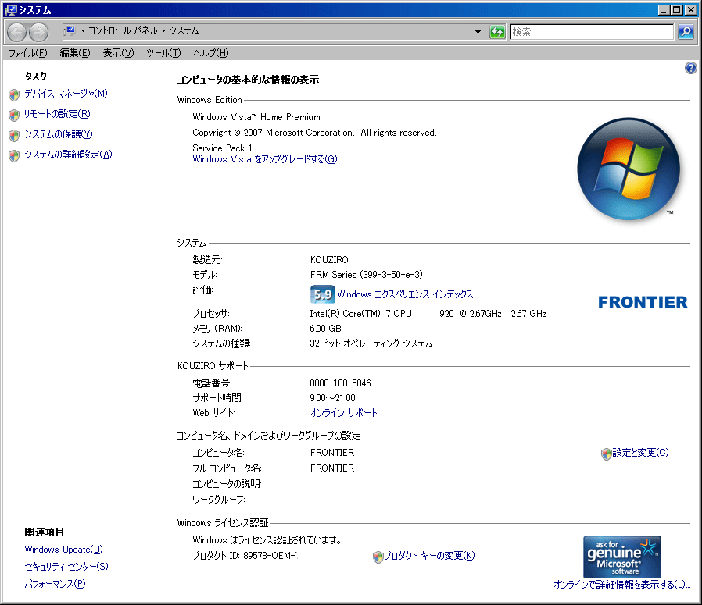Screen dimensions: 702x605
Task: Maximize the システム window
Action: (677, 10)
